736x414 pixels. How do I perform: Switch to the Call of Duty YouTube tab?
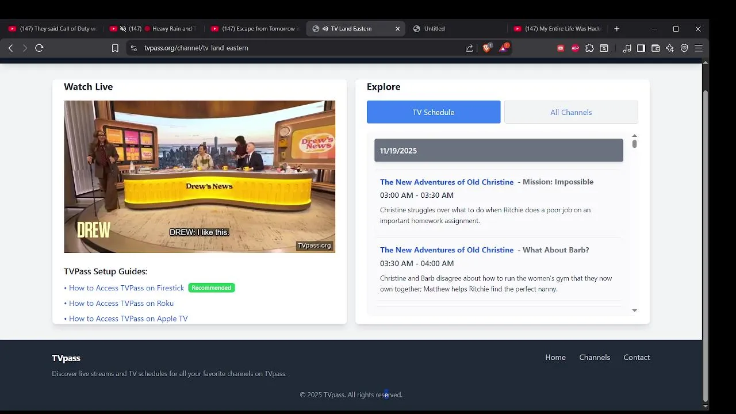click(52, 29)
